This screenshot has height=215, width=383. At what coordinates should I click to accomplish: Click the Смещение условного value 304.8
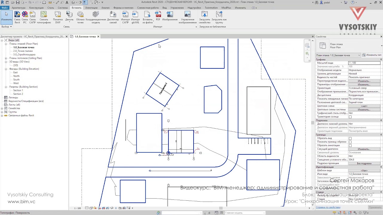click(x=364, y=160)
